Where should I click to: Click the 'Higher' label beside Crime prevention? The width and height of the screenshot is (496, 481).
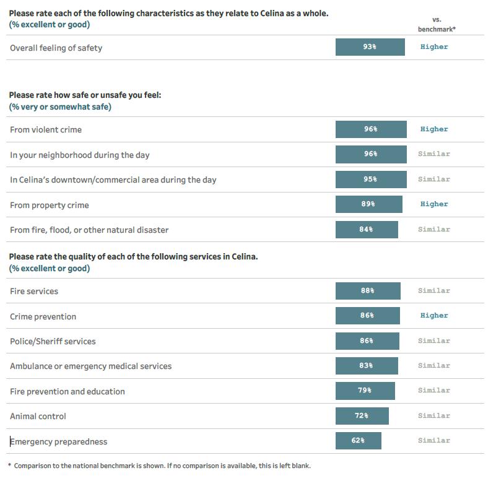point(434,316)
